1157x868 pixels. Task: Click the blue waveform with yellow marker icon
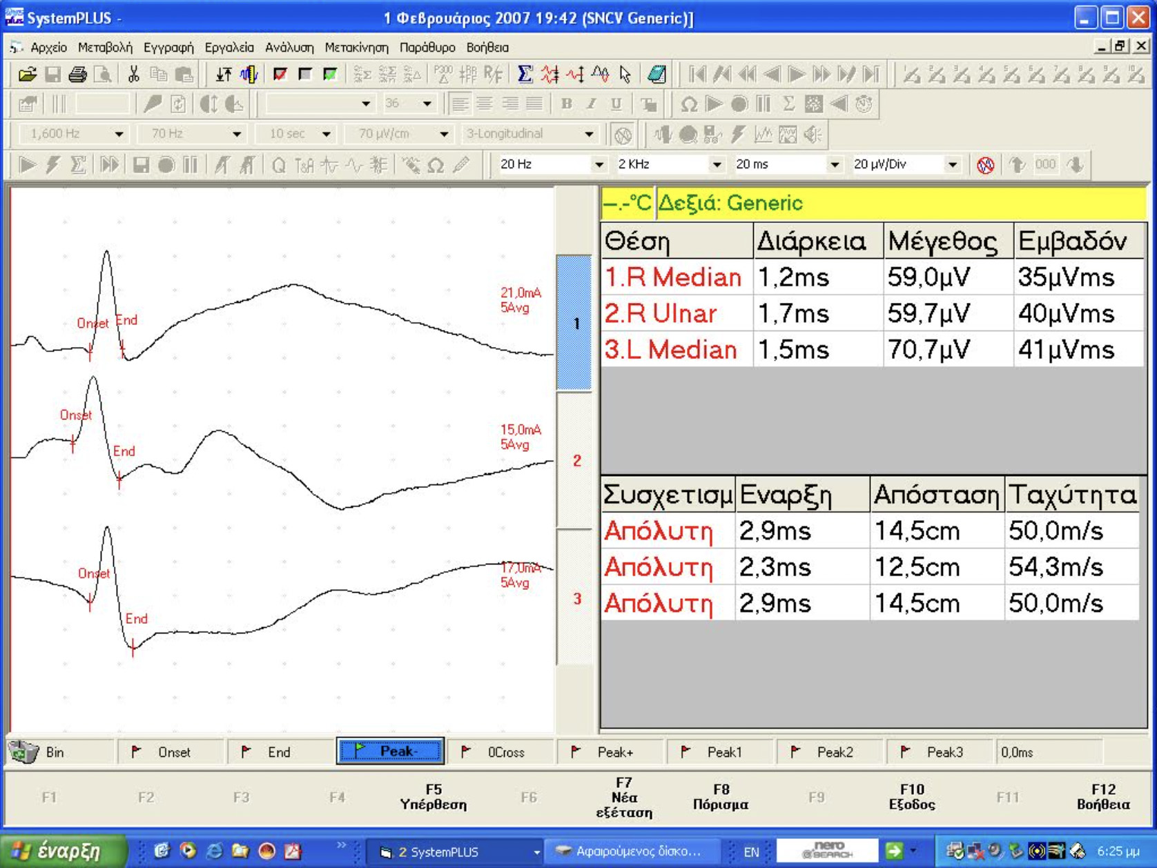249,75
